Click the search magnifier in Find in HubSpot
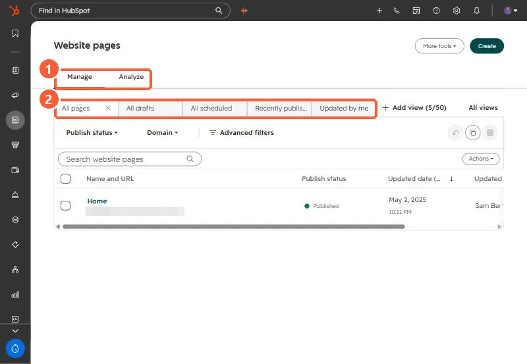Image resolution: width=527 pixels, height=364 pixels. click(219, 11)
